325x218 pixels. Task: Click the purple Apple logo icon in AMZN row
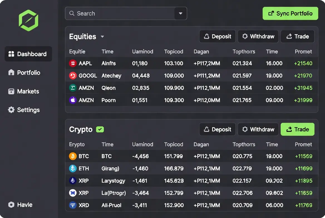(73, 100)
